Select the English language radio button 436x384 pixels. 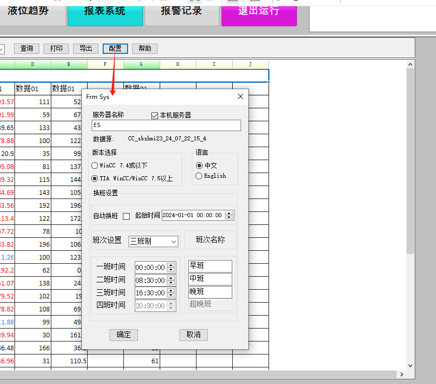point(199,176)
